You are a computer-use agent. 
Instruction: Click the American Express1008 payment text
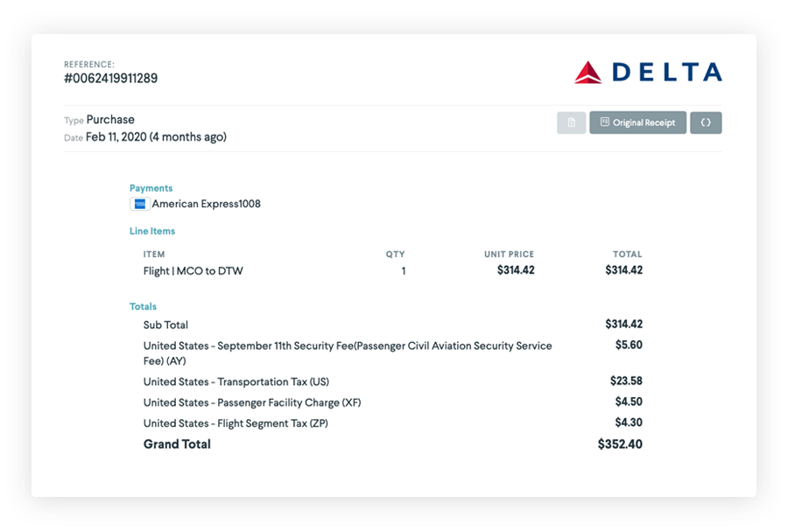click(207, 204)
